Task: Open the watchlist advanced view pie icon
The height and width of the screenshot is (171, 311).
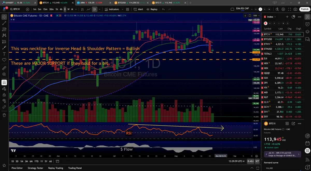Action: tap(293, 17)
